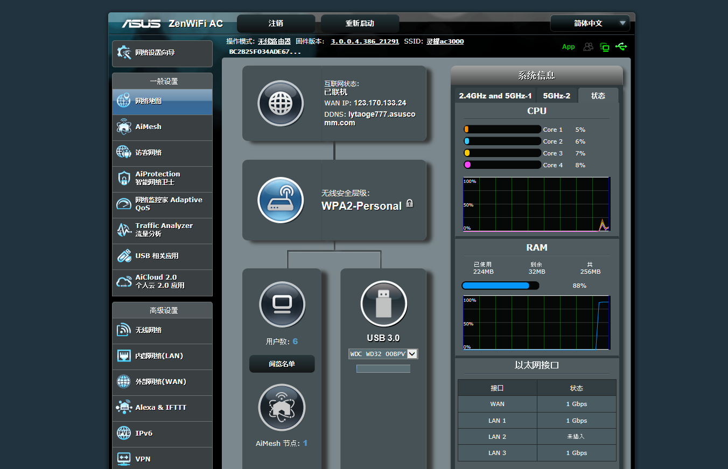728x469 pixels.
Task: Open Traffic Analyzer 流量分析 page
Action: (162, 230)
